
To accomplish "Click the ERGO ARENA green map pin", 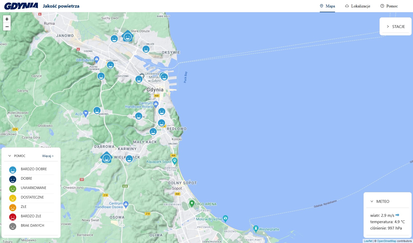I will tap(192, 204).
